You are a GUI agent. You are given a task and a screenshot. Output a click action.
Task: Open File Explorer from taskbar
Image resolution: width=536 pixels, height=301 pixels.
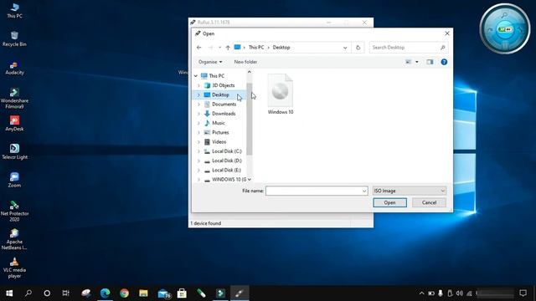tap(143, 293)
